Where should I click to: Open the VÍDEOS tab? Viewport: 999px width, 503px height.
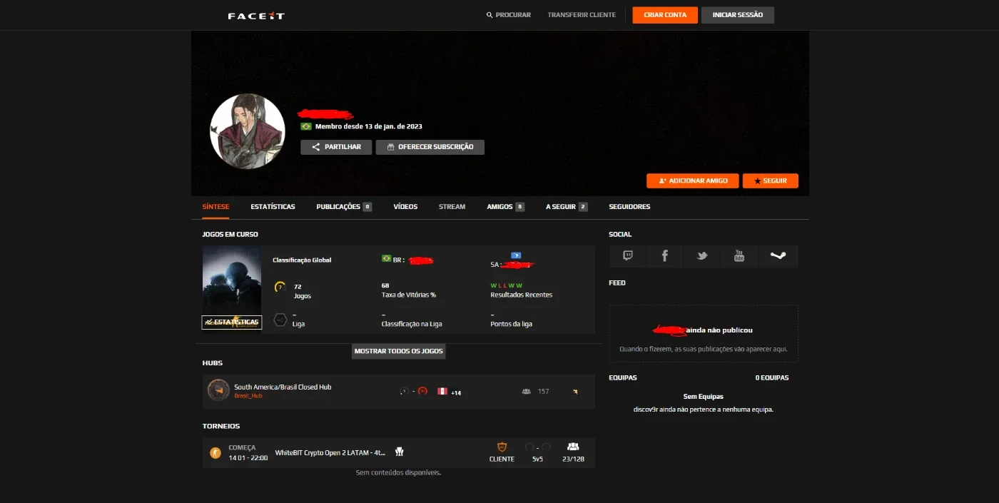[x=405, y=207]
